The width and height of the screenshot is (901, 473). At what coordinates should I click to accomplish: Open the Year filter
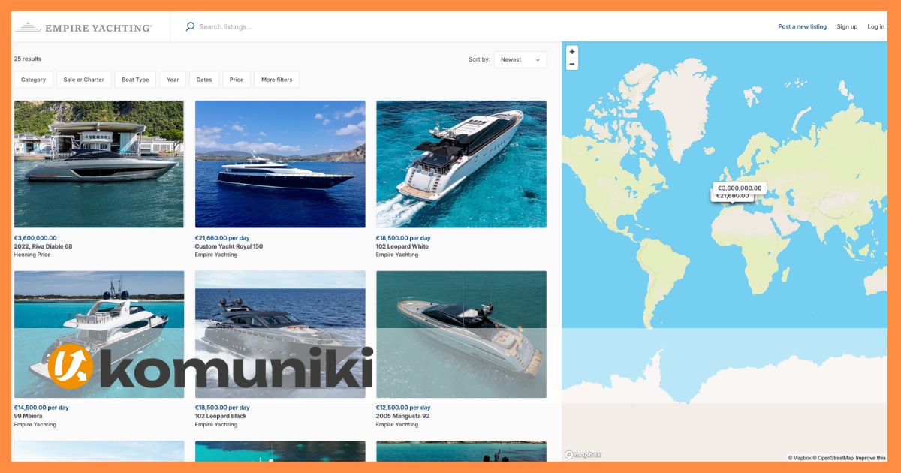173,80
